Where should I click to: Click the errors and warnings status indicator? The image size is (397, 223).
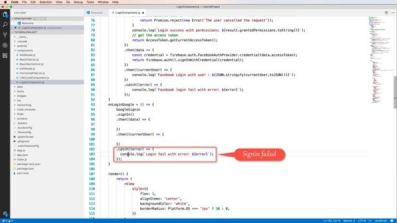click(7, 221)
